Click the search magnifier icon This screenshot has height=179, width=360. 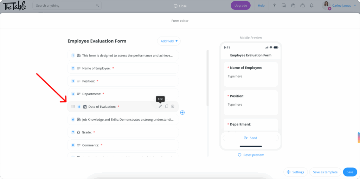pos(97,6)
